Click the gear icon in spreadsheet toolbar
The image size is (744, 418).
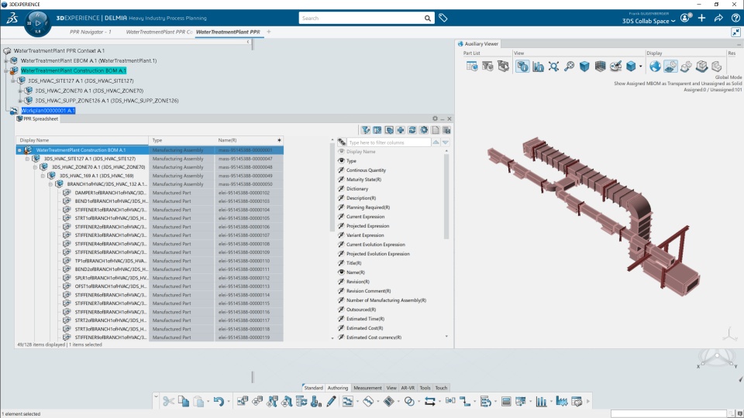(424, 130)
